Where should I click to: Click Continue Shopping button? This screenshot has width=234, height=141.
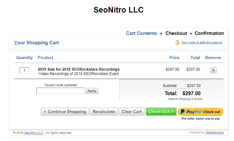pyautogui.click(x=65, y=112)
